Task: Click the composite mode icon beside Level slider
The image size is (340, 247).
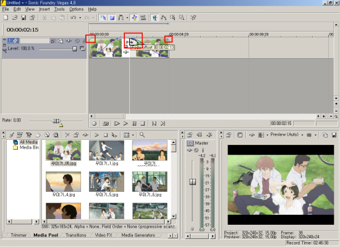Action: (82, 49)
